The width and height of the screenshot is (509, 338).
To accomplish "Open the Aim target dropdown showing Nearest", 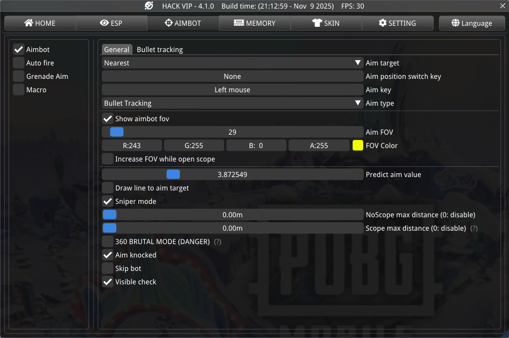I will (x=232, y=63).
